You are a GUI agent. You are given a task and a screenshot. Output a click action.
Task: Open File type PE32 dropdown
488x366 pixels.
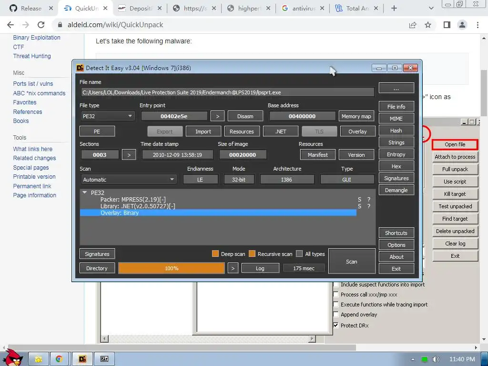pos(108,116)
